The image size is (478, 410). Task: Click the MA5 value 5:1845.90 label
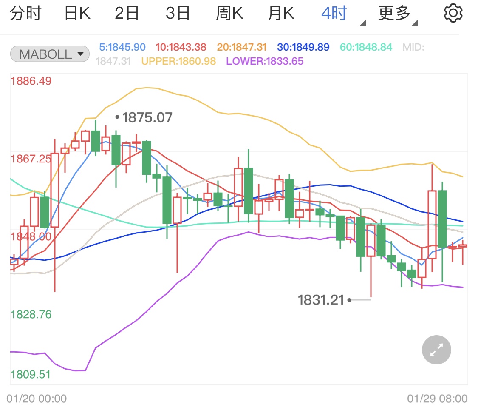click(122, 47)
